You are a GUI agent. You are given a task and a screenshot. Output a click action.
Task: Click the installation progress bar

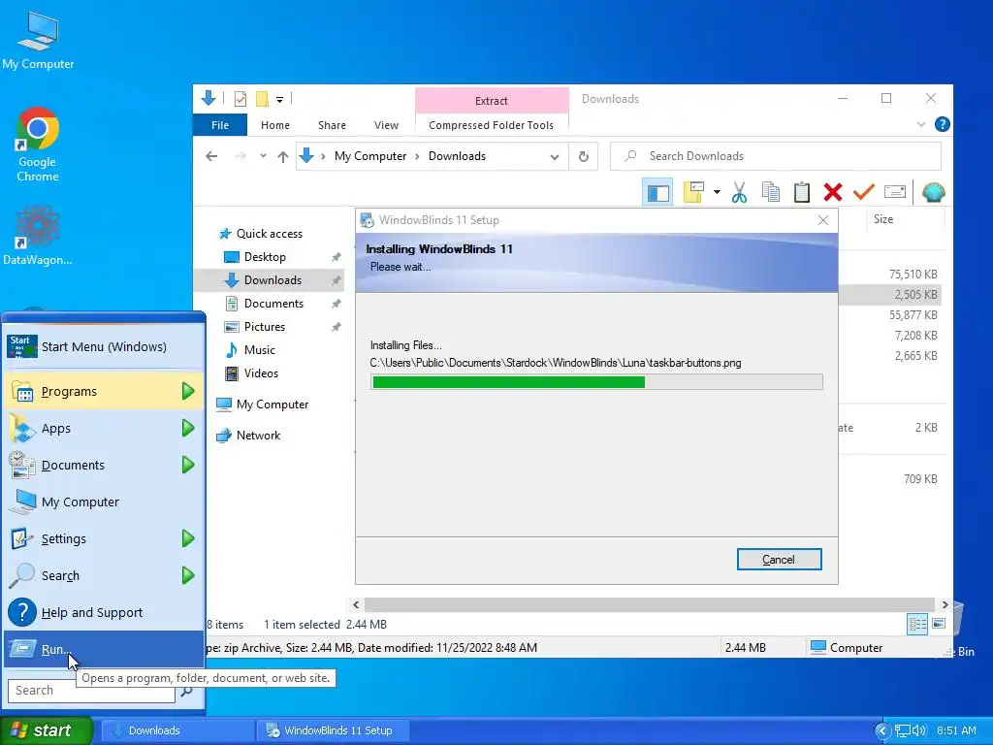pos(596,381)
